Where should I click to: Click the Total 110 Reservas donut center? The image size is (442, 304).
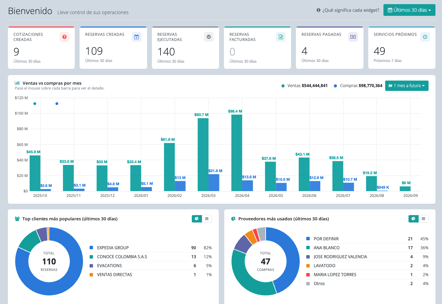click(49, 261)
